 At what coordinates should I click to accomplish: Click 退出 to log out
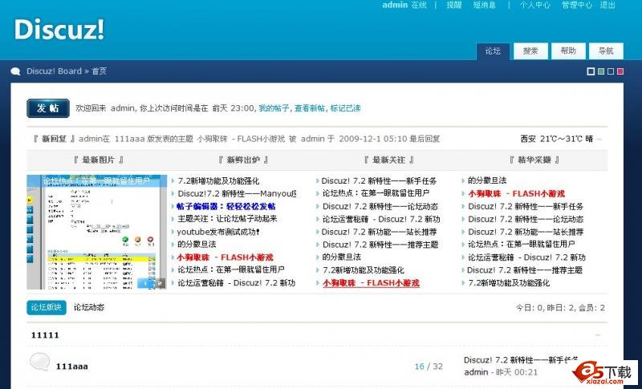point(607,5)
